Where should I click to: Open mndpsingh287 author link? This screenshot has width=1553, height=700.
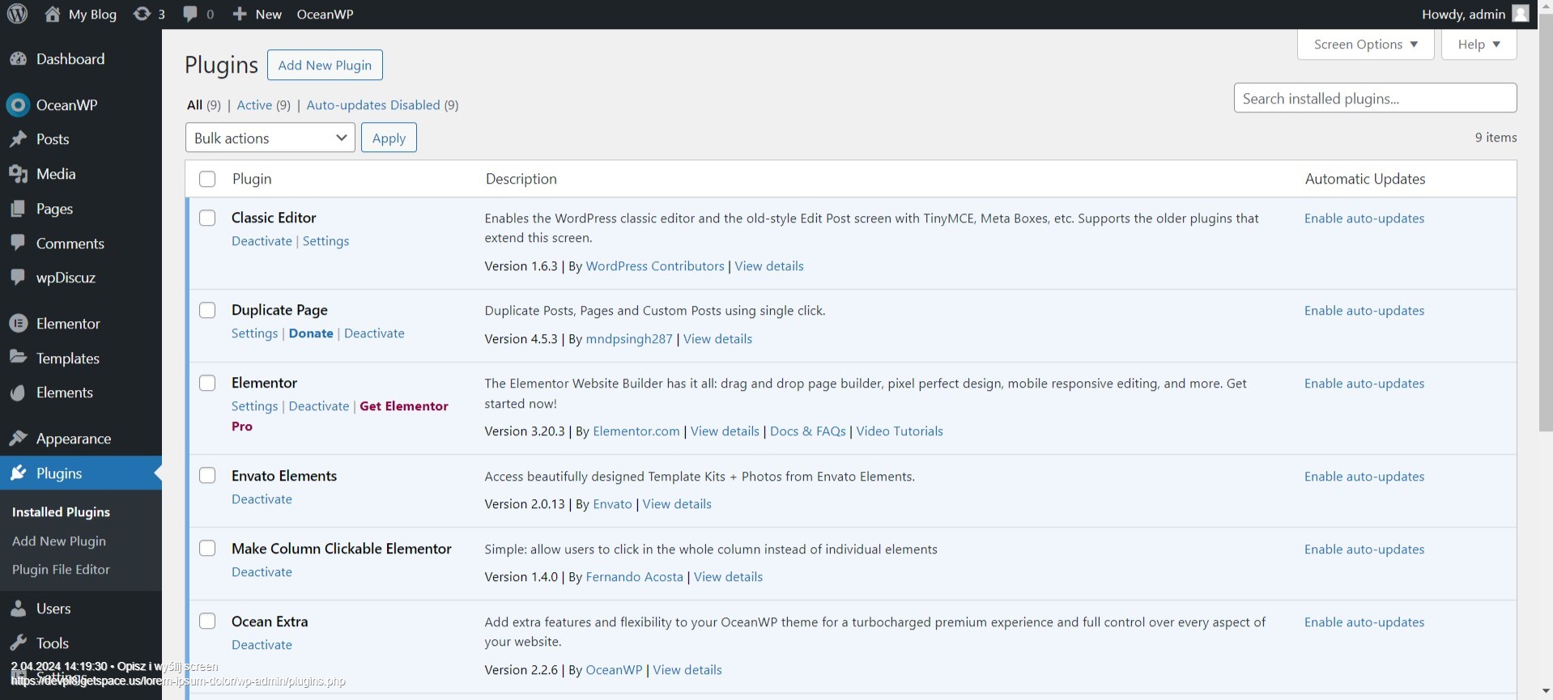(x=629, y=339)
